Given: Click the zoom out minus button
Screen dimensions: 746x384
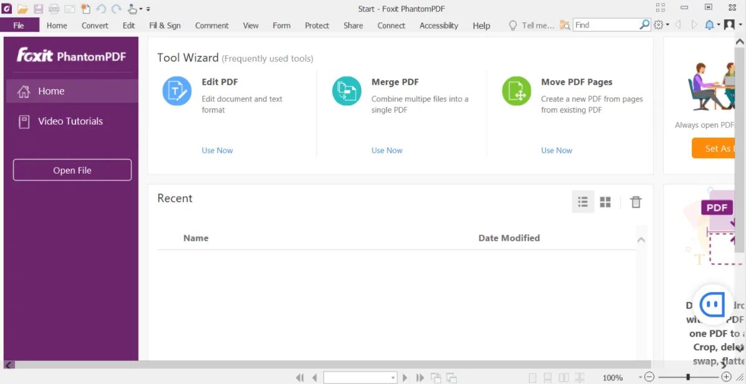Looking at the screenshot, I should click(649, 377).
